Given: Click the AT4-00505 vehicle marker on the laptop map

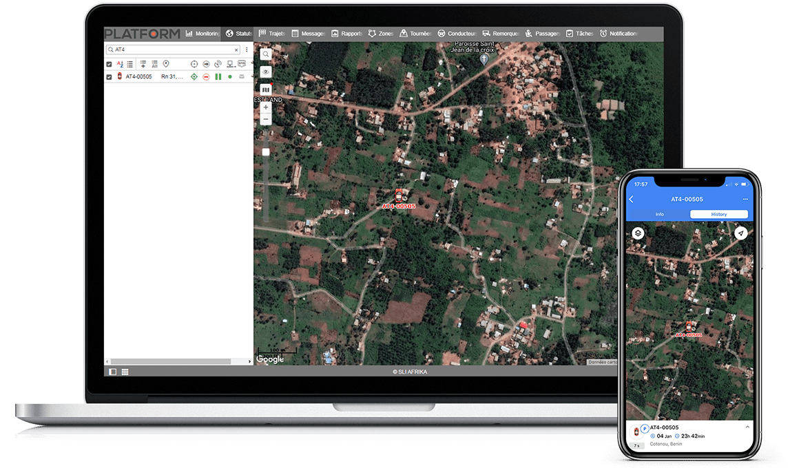Looking at the screenshot, I should point(399,195).
